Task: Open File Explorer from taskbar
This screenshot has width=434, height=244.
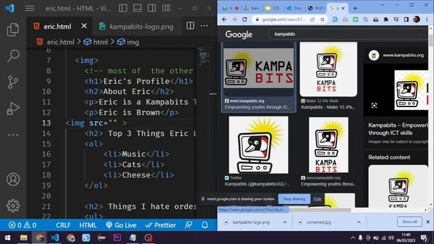Action: pyautogui.click(x=24, y=238)
